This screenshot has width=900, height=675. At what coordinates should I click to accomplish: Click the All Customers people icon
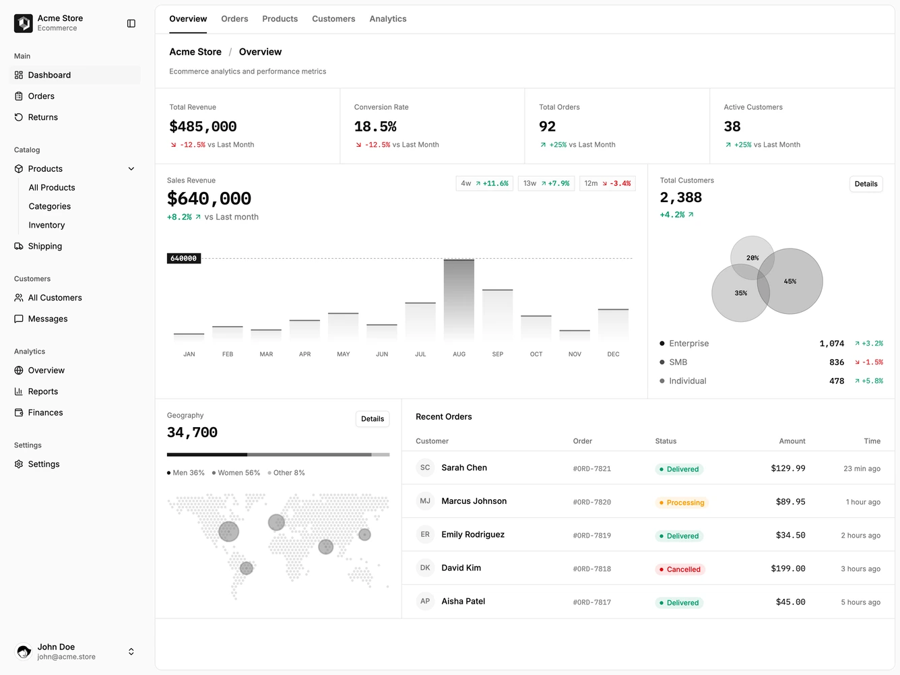19,298
